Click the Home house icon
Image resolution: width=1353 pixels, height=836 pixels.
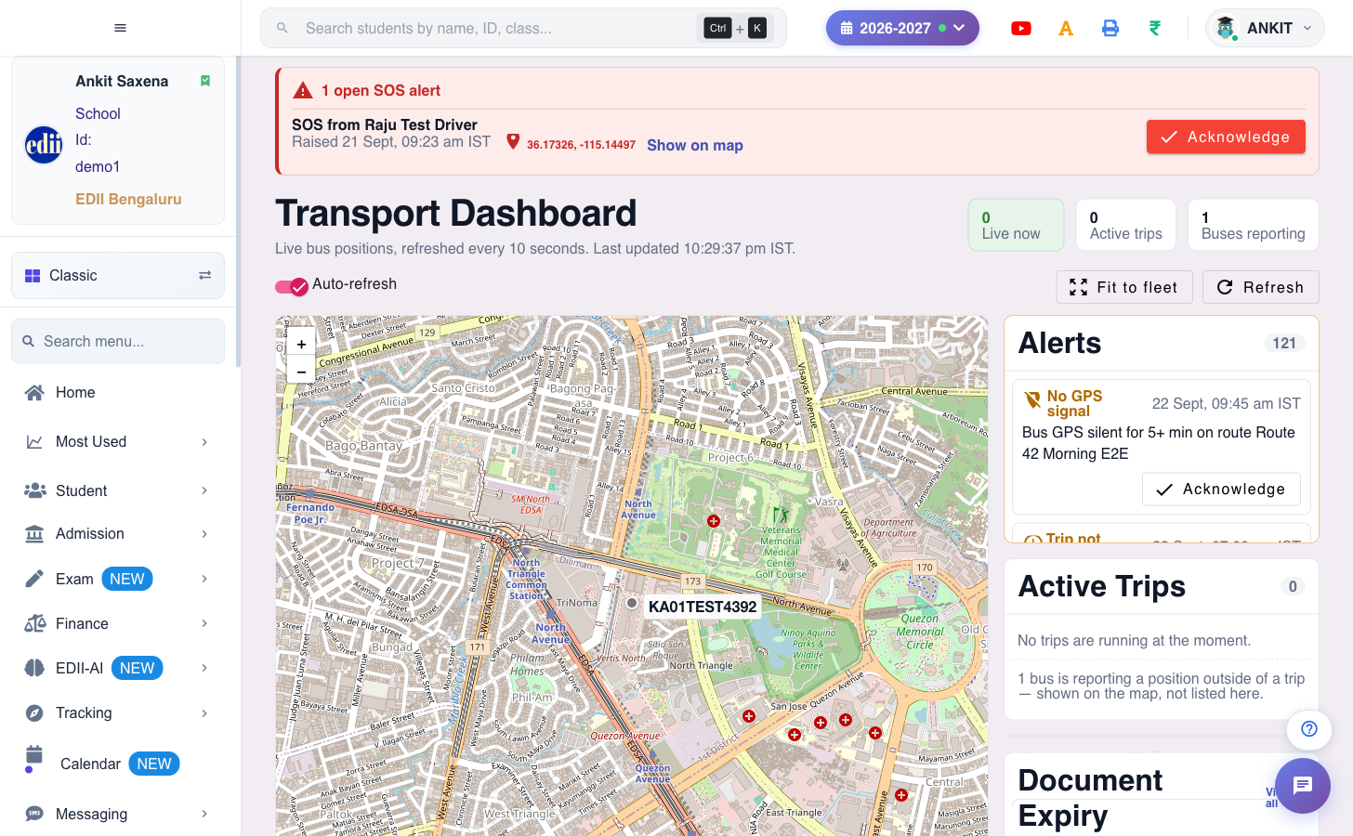click(34, 392)
